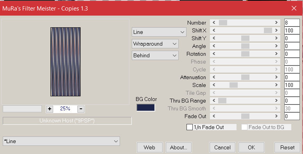303x154 pixels.
Task: Click left arrow of Number slider
Action: click(214, 23)
